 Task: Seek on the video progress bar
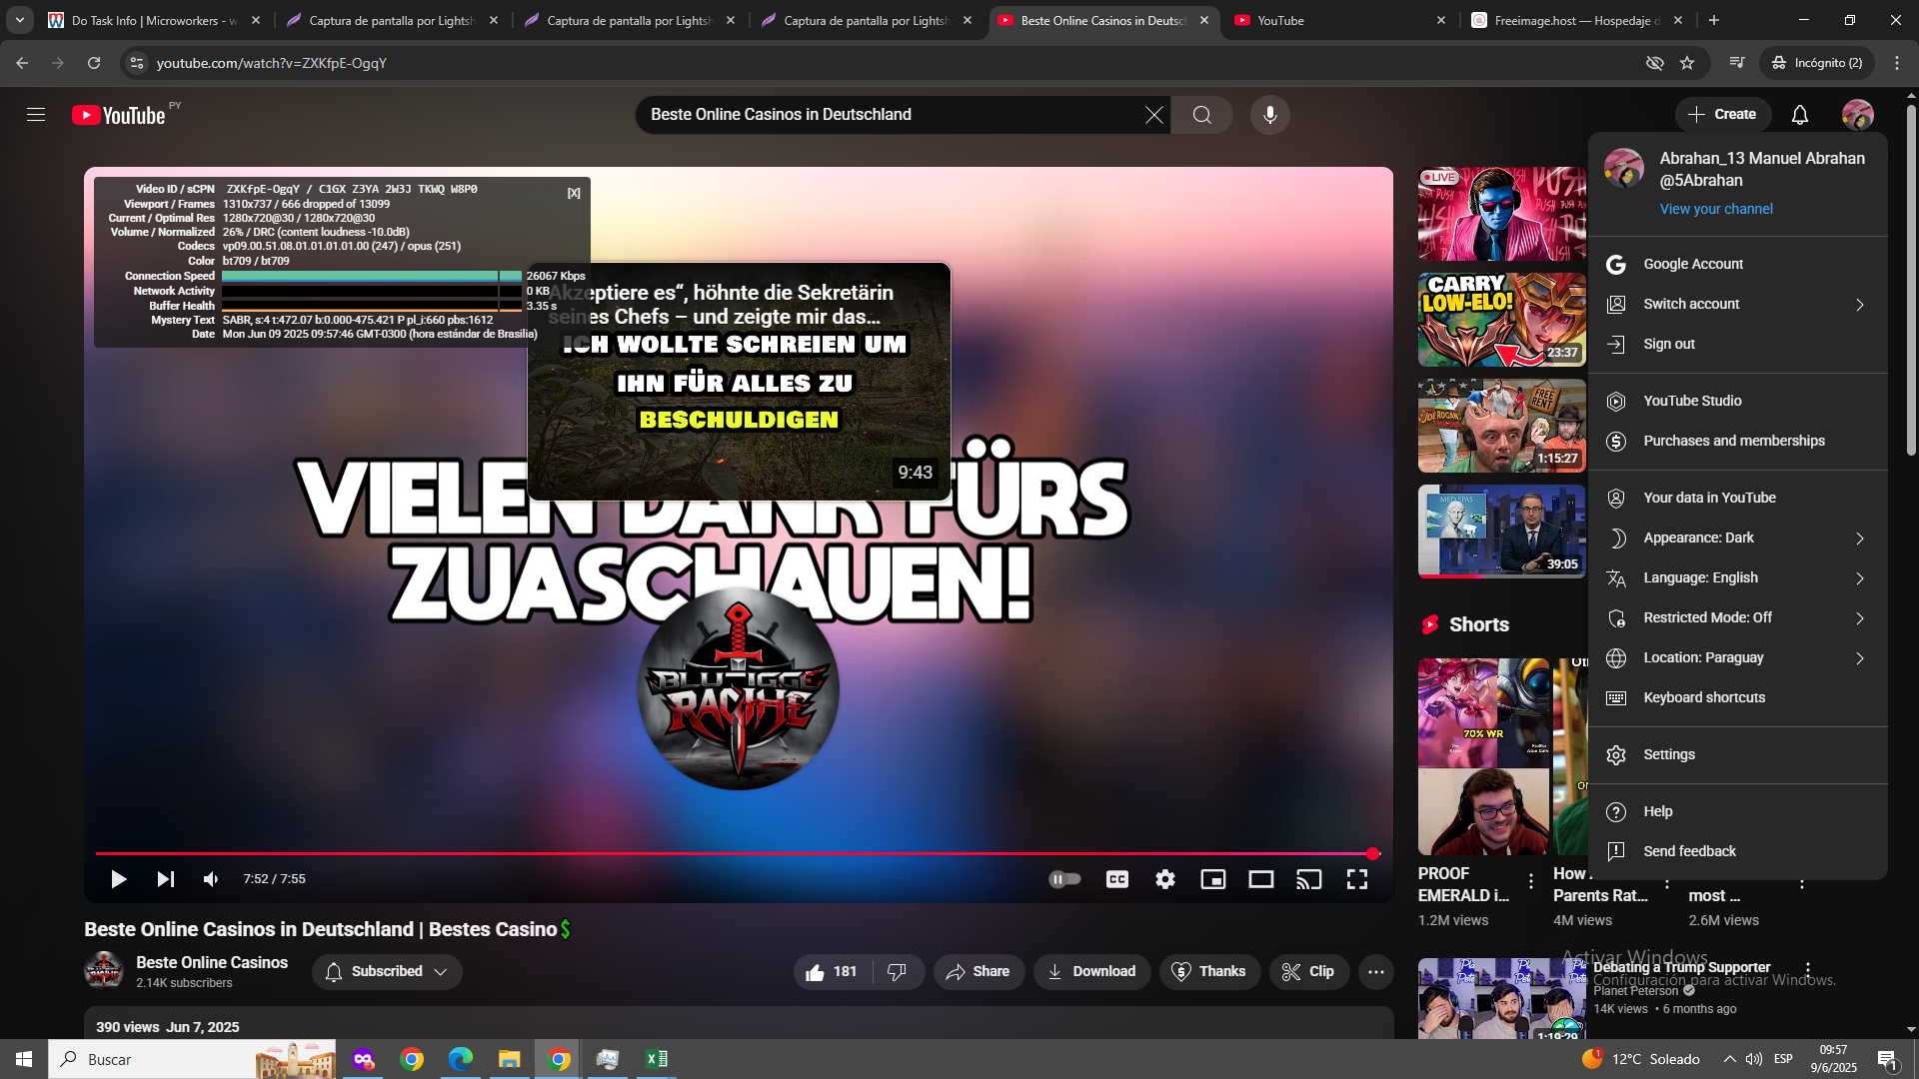738,854
